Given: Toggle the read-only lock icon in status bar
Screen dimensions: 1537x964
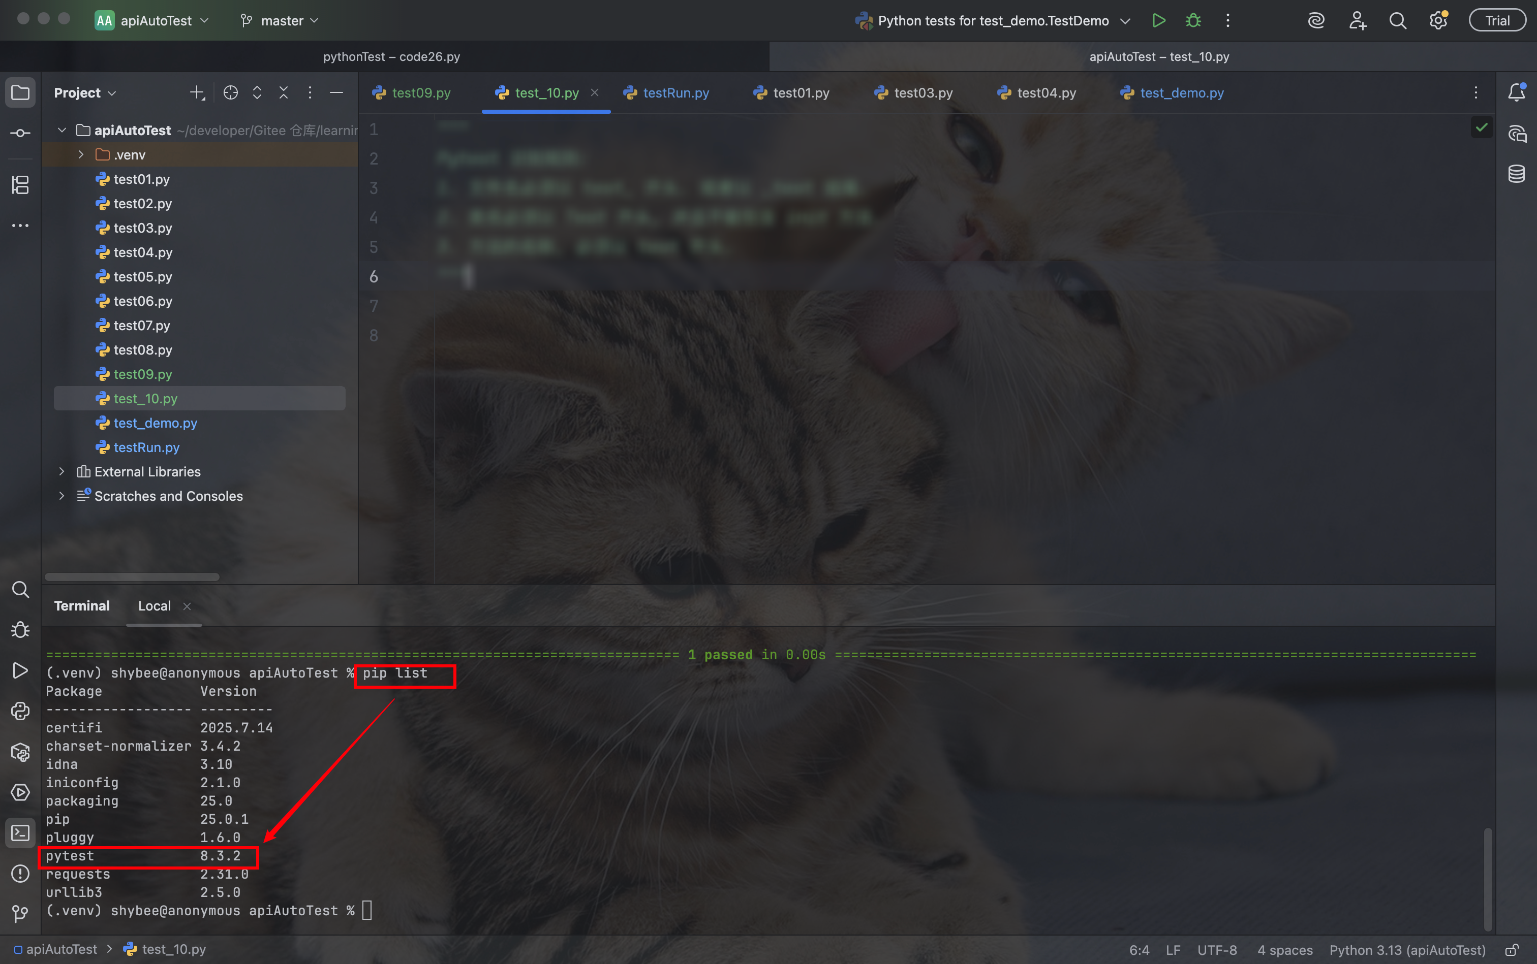Looking at the screenshot, I should 1512,950.
